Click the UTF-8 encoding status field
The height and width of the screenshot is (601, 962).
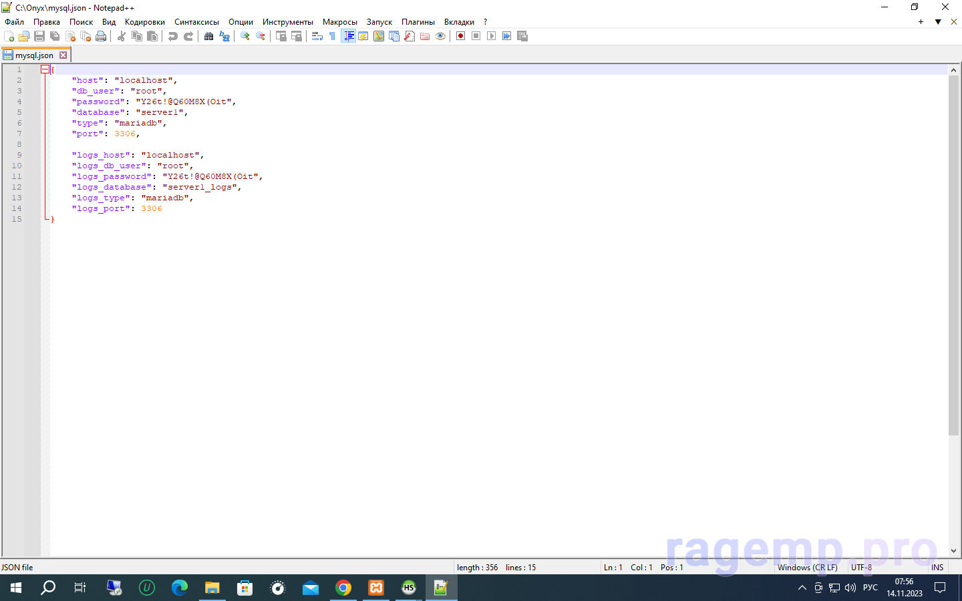click(x=861, y=568)
